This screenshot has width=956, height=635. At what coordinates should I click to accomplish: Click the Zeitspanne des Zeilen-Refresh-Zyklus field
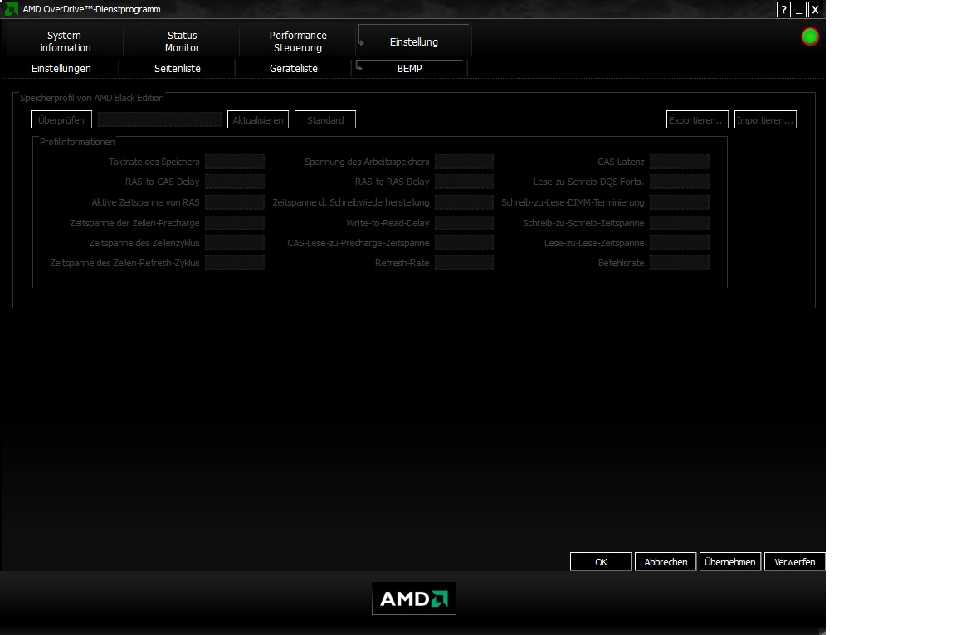click(235, 263)
